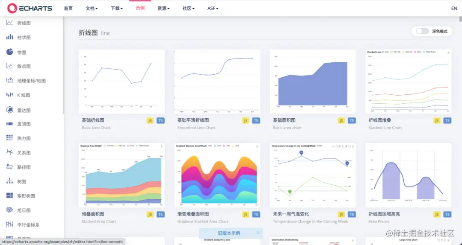Open TS version of 折线图堆叠
Screen dimensions: 462x245
tap(447, 121)
